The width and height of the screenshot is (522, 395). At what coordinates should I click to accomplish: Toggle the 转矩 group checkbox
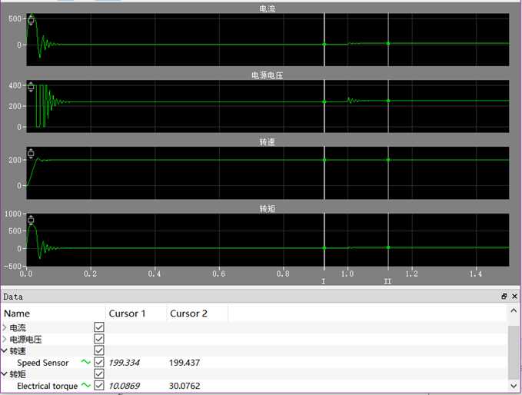pyautogui.click(x=99, y=373)
